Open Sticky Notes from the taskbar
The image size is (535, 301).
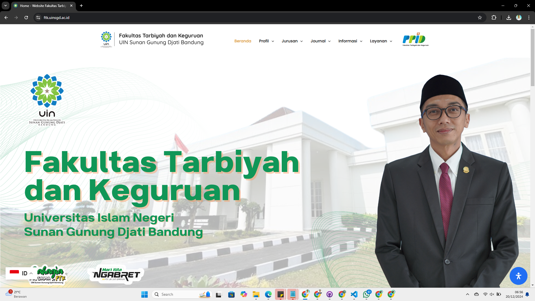pos(280,294)
